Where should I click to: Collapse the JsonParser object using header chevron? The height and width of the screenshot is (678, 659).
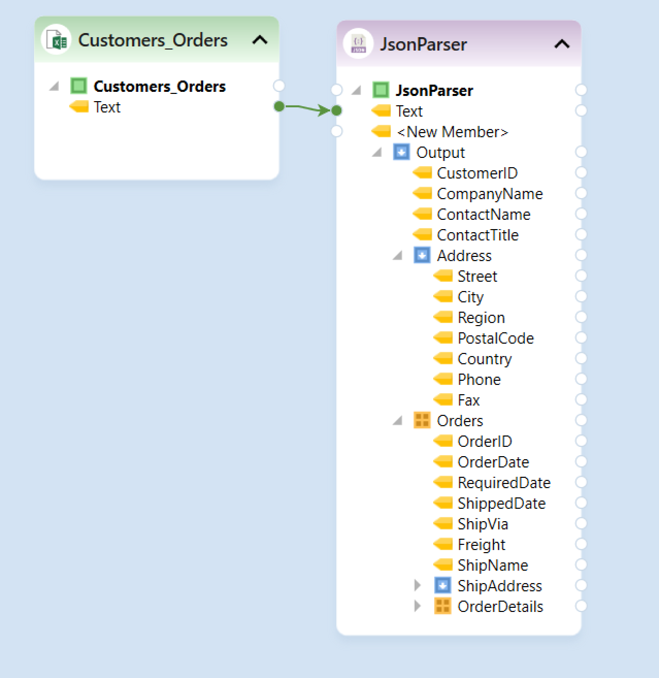562,44
